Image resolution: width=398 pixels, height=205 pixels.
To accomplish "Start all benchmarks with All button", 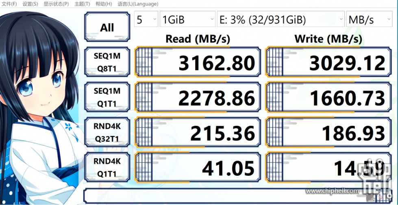I will tap(107, 27).
